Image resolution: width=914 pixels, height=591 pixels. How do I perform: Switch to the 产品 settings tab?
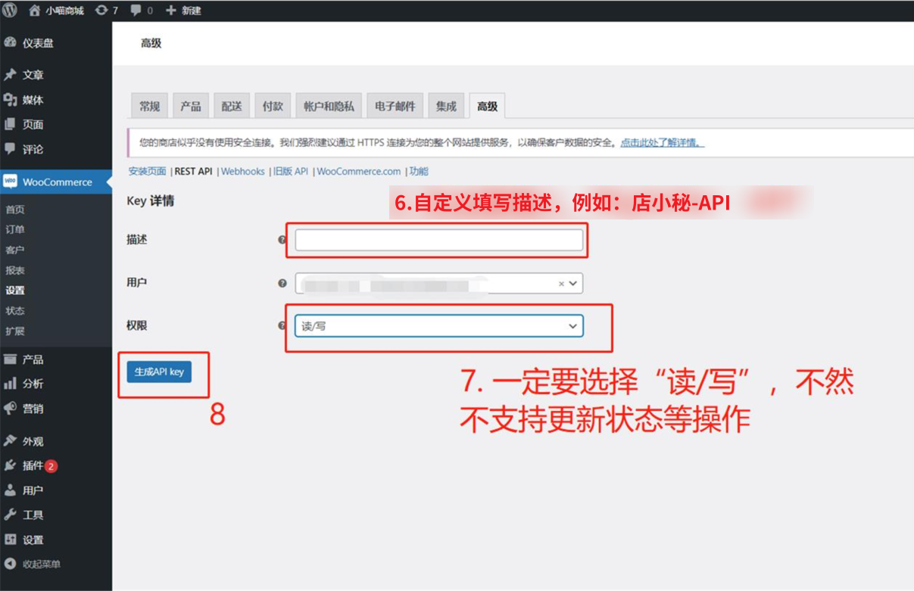[191, 107]
